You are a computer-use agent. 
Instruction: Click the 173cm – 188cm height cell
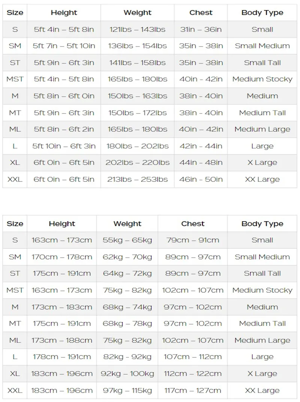pyautogui.click(x=62, y=340)
